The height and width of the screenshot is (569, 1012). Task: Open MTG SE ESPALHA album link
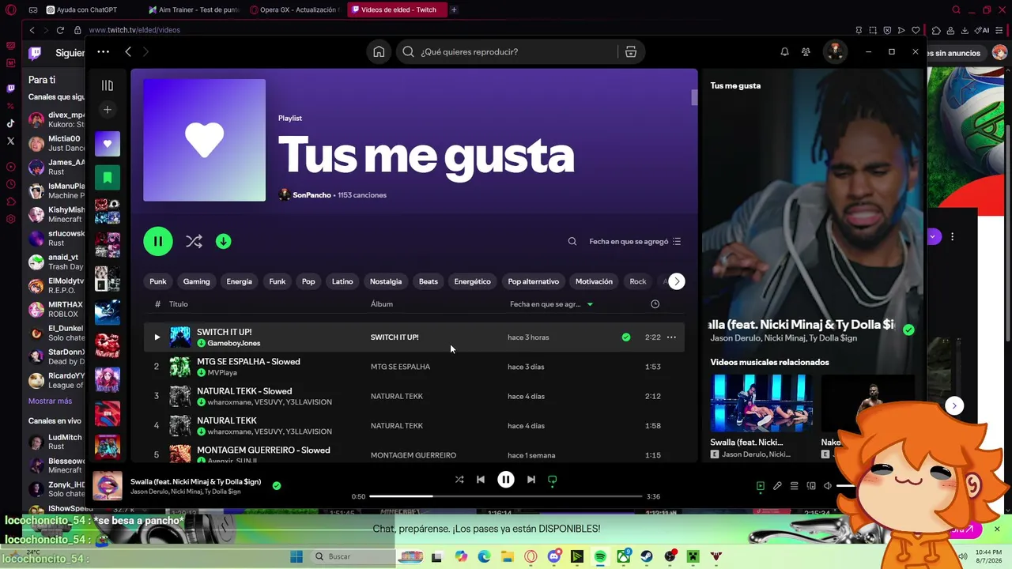point(401,367)
